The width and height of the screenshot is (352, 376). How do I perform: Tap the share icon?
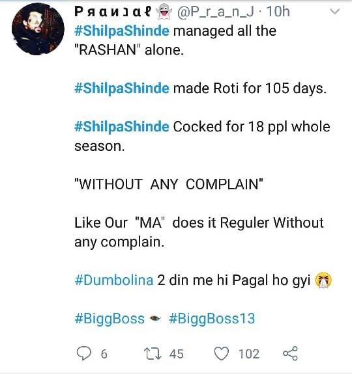point(290,353)
